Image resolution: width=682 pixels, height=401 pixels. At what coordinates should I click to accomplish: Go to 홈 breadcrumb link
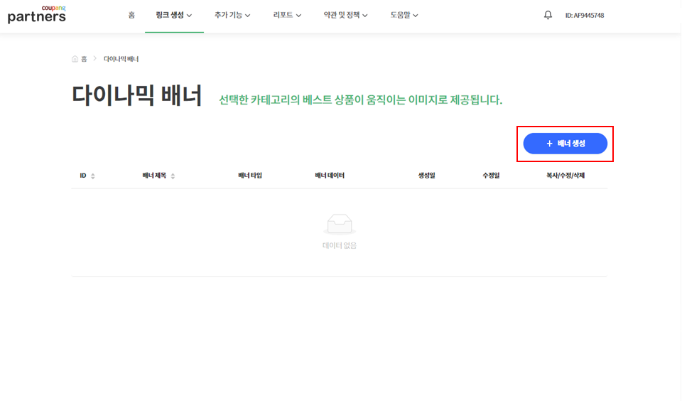coord(84,59)
